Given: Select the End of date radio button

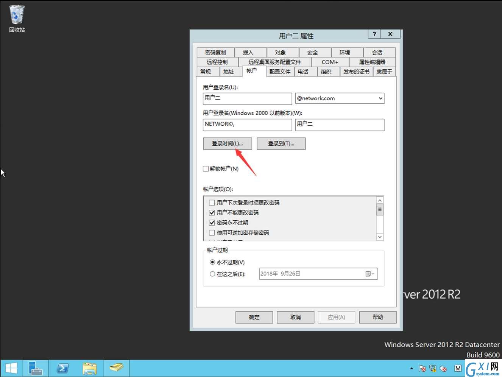Looking at the screenshot, I should pos(212,274).
